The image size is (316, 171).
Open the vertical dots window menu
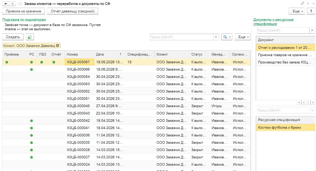(308, 3)
